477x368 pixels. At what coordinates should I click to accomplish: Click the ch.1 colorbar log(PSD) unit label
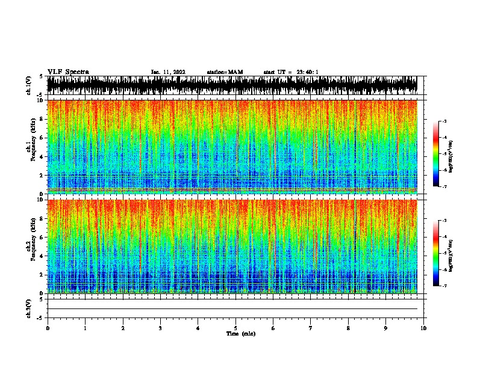[x=451, y=156]
